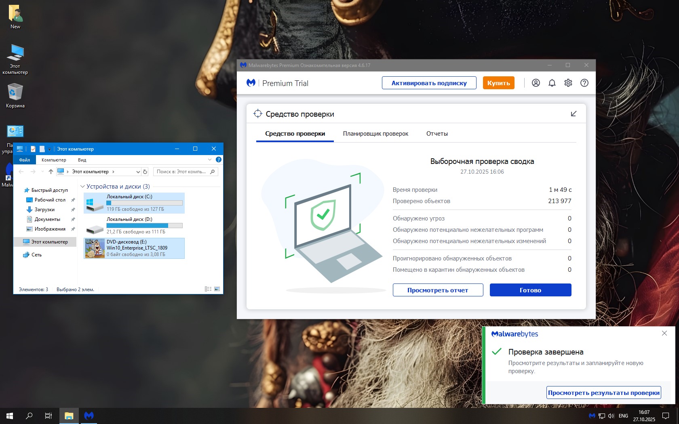Viewport: 679px width, 424px height.
Task: Switch to the Reports tab
Action: [x=437, y=134]
